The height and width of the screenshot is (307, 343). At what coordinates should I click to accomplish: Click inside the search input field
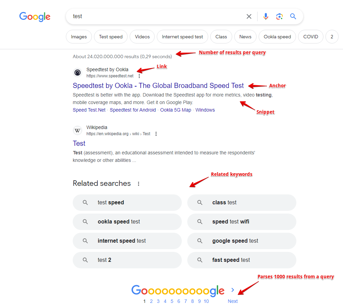click(x=154, y=16)
